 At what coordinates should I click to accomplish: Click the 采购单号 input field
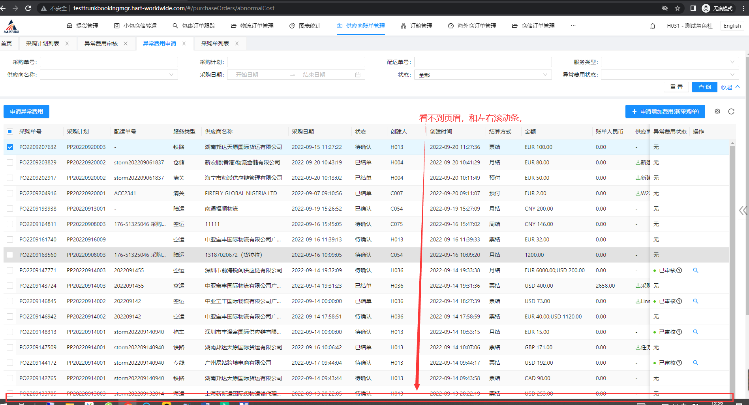[x=109, y=62]
